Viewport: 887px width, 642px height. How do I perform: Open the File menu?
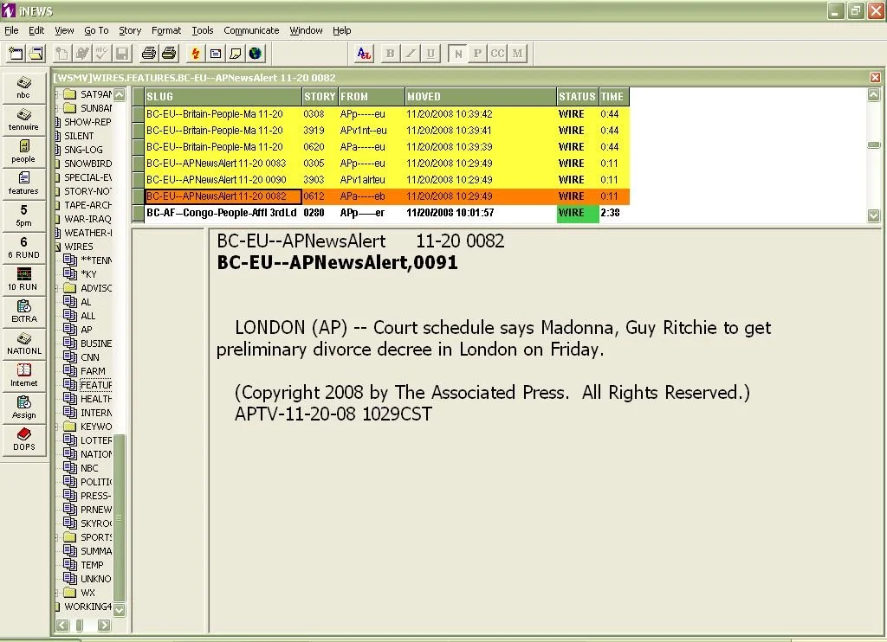pos(11,30)
